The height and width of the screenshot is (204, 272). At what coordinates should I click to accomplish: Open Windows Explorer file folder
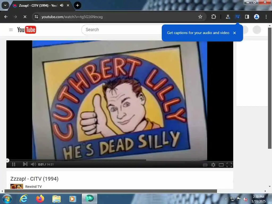pos(57,199)
